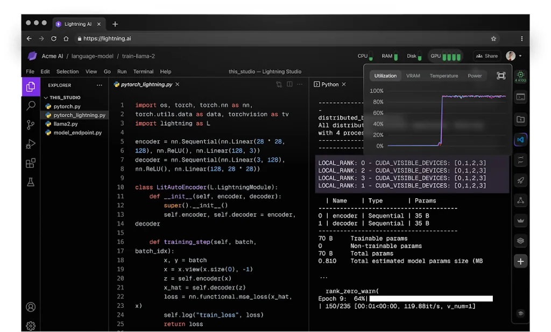Open the Search icon in activity bar
This screenshot has width=551, height=332.
tap(31, 106)
